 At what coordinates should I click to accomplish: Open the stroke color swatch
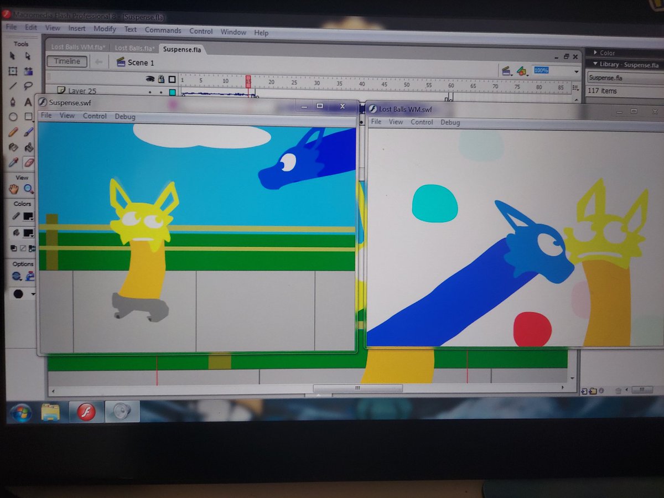click(x=28, y=217)
